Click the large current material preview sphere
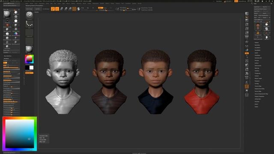The image size is (274, 154). 7,14
